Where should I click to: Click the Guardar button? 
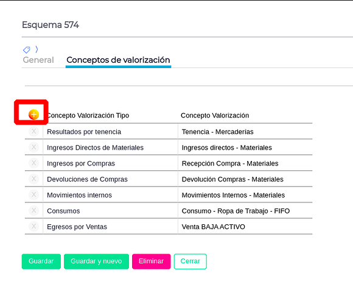[41, 261]
